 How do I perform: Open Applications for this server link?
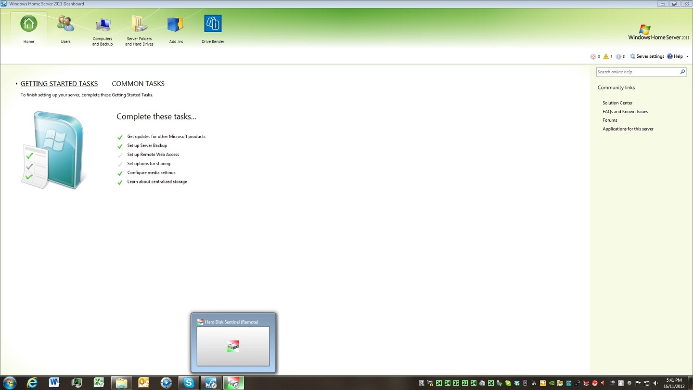pos(628,129)
